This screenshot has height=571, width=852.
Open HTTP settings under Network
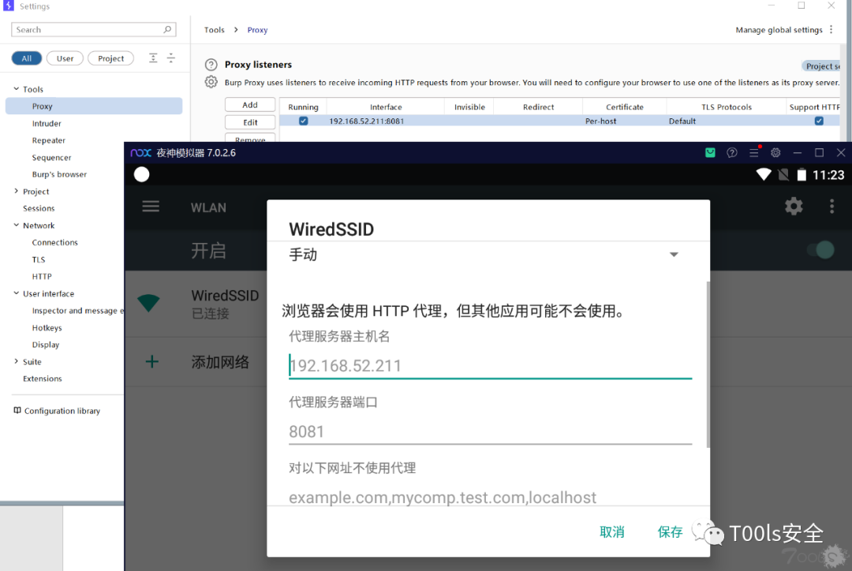tap(42, 277)
